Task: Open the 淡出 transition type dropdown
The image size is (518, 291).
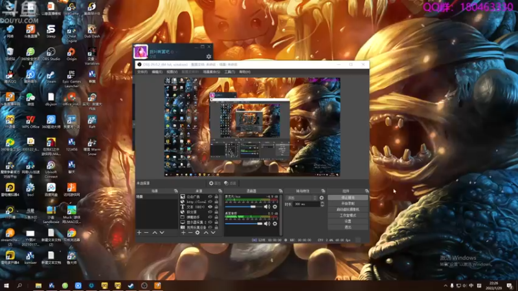Action: (301, 198)
